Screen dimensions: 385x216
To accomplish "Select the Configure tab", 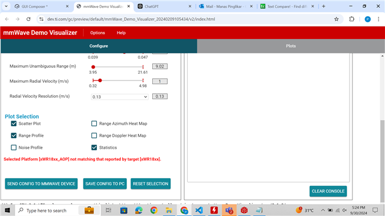I will [x=99, y=46].
